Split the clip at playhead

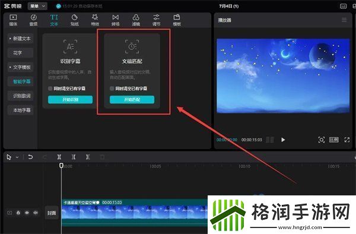(59, 157)
